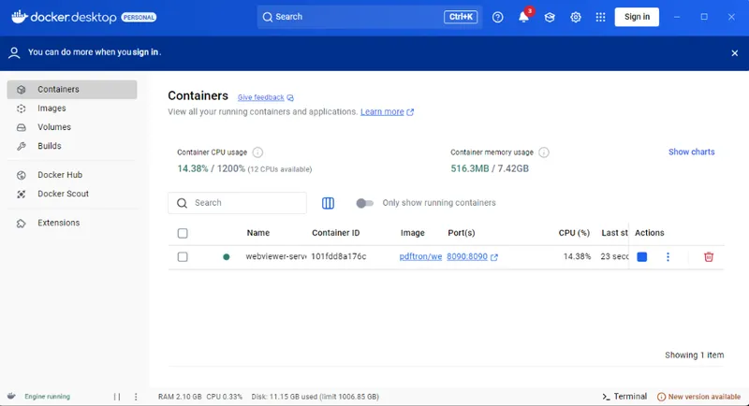Click the engine whale status icon
The width and height of the screenshot is (749, 406).
[11, 396]
